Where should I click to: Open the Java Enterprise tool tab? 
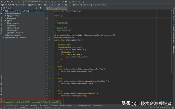coord(66,105)
